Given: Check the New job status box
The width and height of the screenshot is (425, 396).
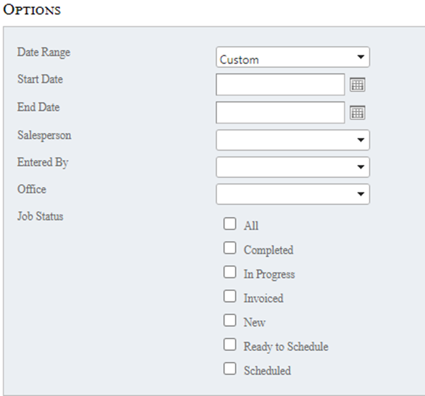Looking at the screenshot, I should click(230, 320).
